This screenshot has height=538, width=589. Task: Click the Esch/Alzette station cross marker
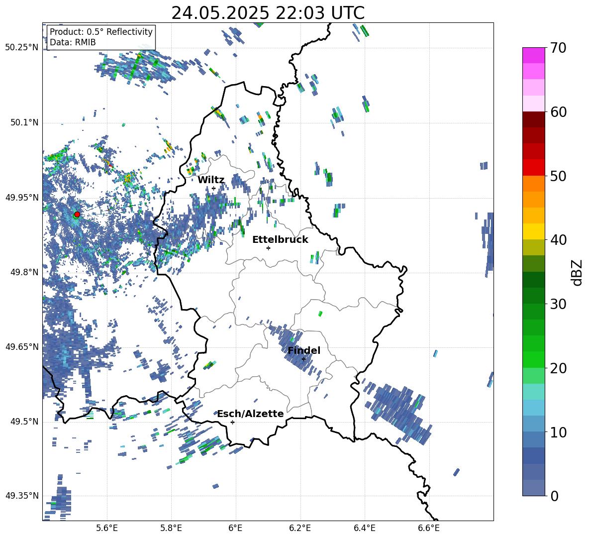tap(232, 422)
